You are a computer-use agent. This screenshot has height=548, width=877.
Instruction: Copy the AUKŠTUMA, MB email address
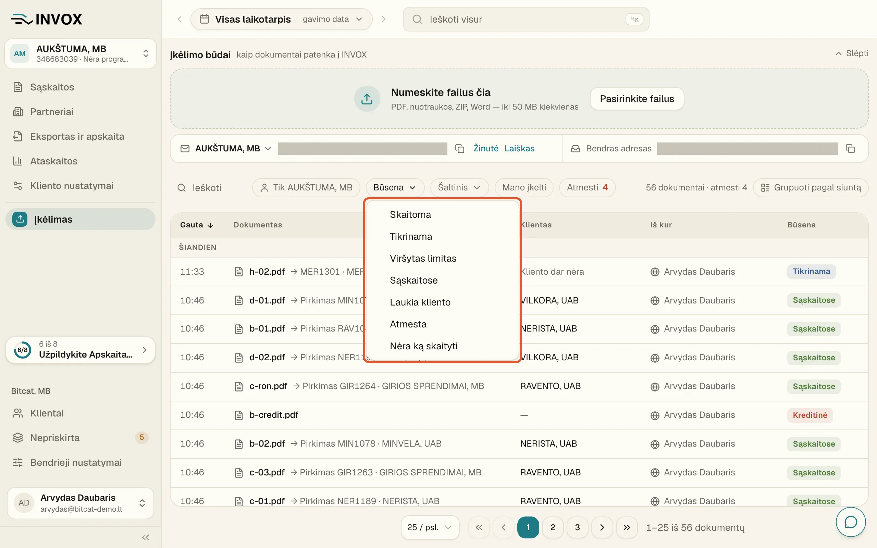click(x=459, y=149)
